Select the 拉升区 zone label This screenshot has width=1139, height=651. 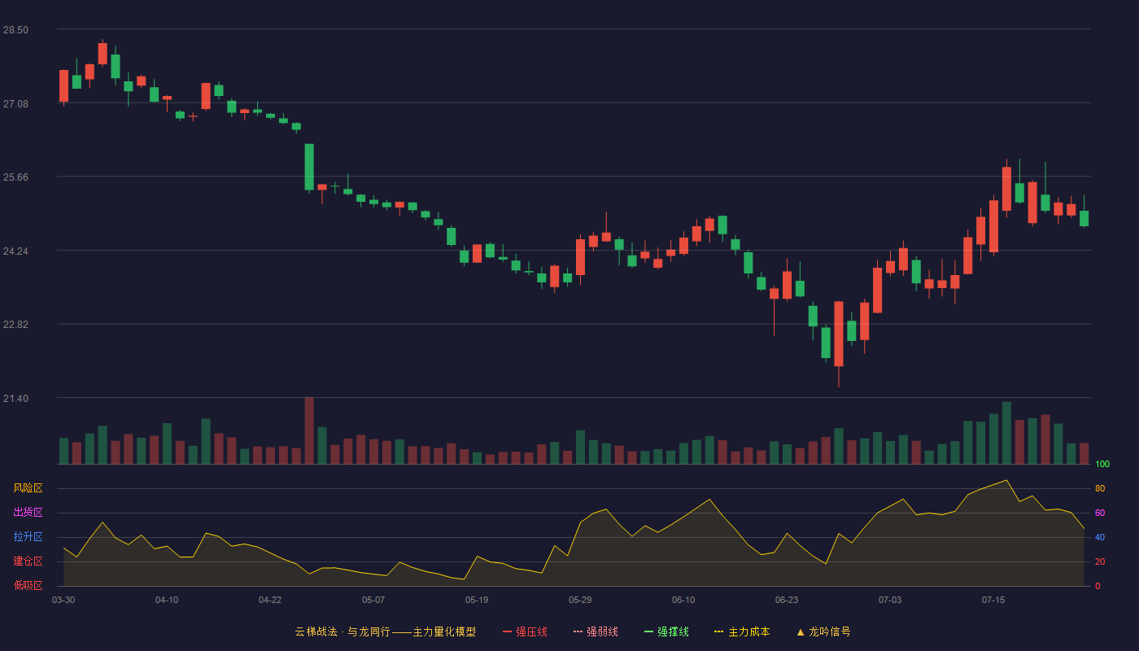(x=28, y=537)
